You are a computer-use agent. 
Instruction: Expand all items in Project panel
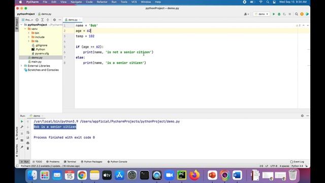(x=42, y=20)
